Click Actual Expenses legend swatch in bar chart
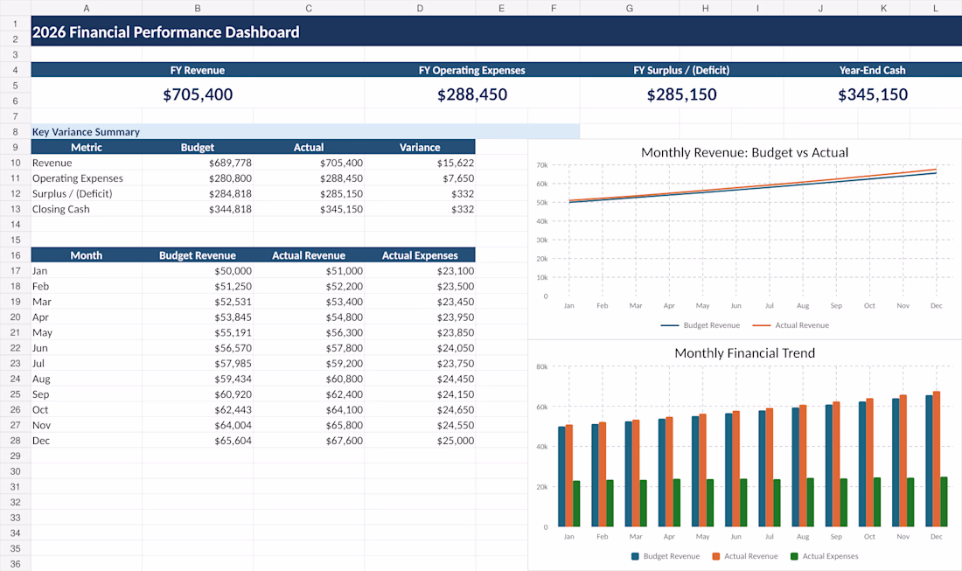This screenshot has height=571, width=962. coord(794,556)
